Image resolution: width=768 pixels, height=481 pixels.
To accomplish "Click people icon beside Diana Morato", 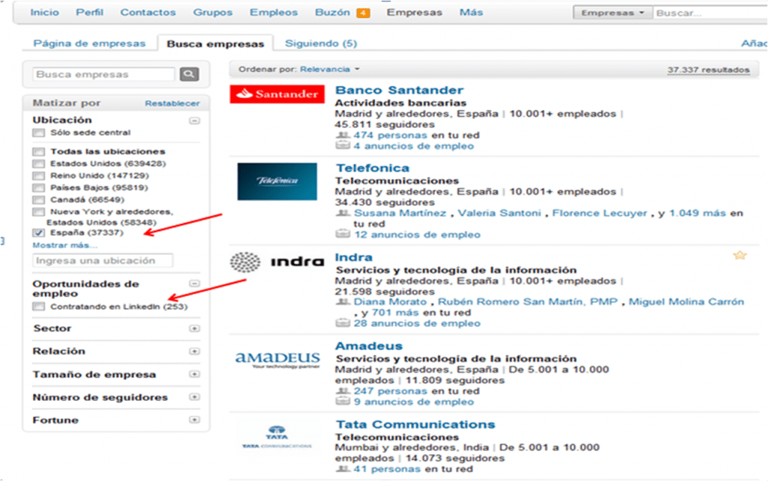I will pos(343,301).
